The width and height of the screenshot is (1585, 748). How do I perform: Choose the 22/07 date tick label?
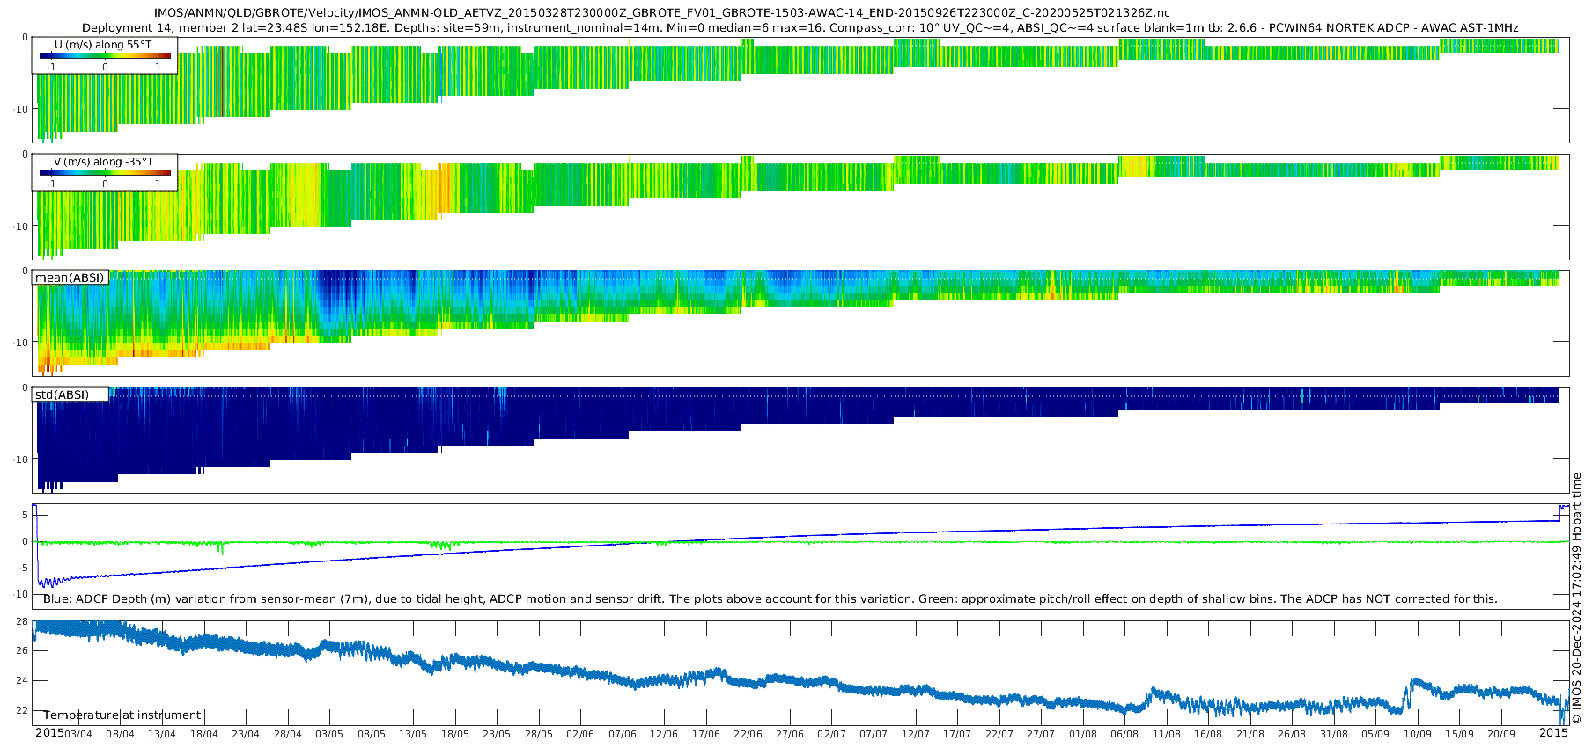[x=999, y=734]
